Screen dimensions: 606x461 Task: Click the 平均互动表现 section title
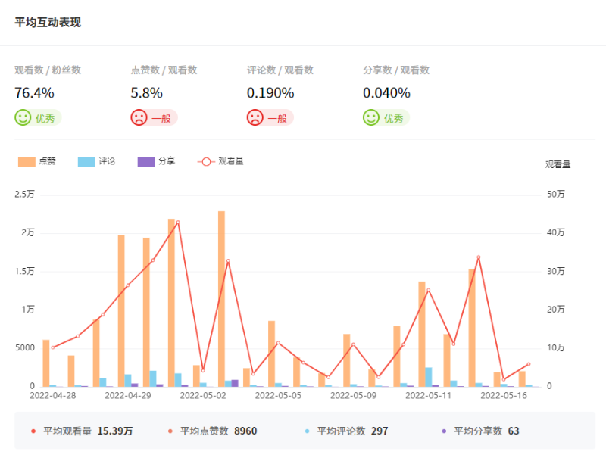(x=48, y=22)
